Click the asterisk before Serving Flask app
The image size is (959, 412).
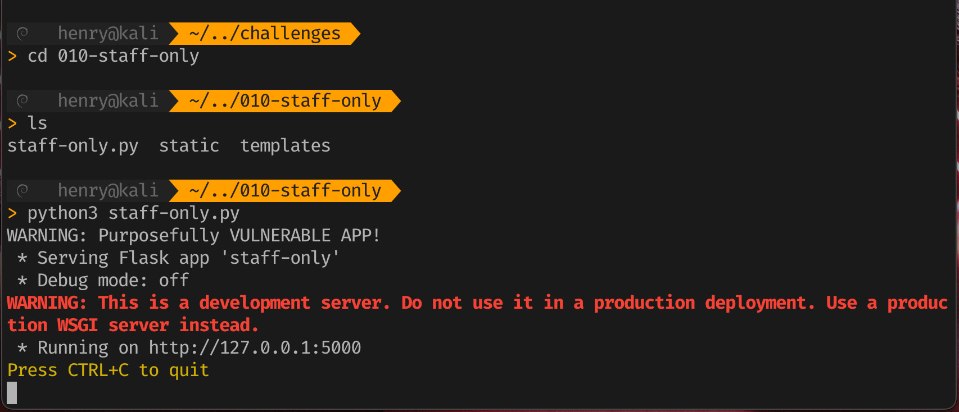22,259
